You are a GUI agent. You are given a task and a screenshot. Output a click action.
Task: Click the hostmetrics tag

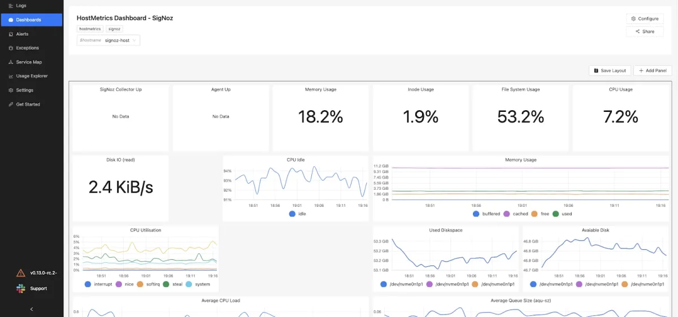(x=90, y=28)
